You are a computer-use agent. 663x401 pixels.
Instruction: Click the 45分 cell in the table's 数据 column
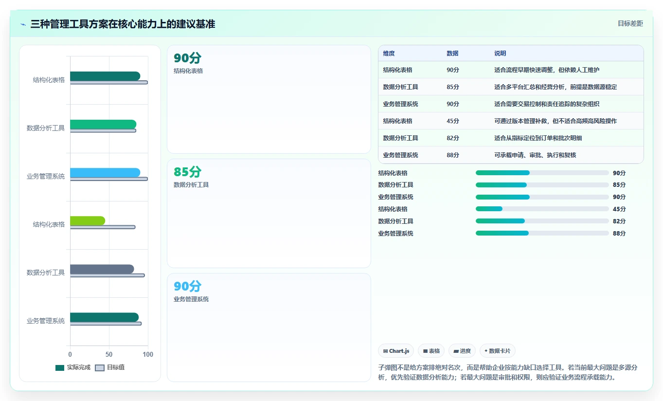[452, 121]
